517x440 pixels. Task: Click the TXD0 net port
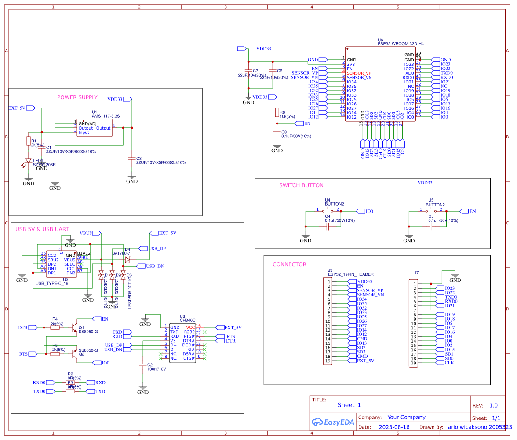pos(51,391)
